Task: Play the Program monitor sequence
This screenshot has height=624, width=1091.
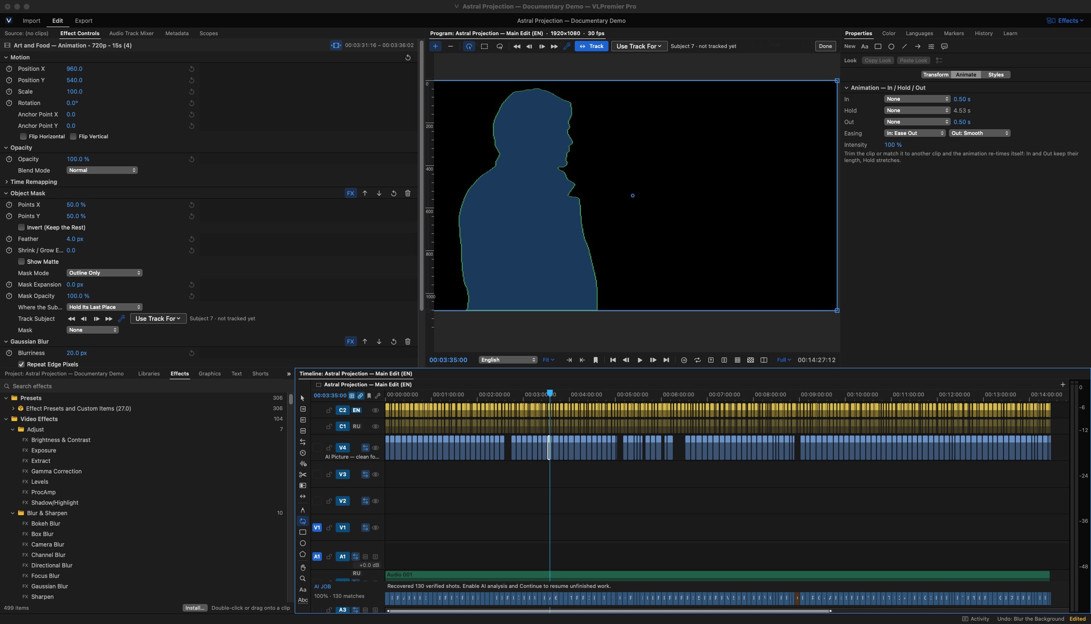Action: pos(640,360)
